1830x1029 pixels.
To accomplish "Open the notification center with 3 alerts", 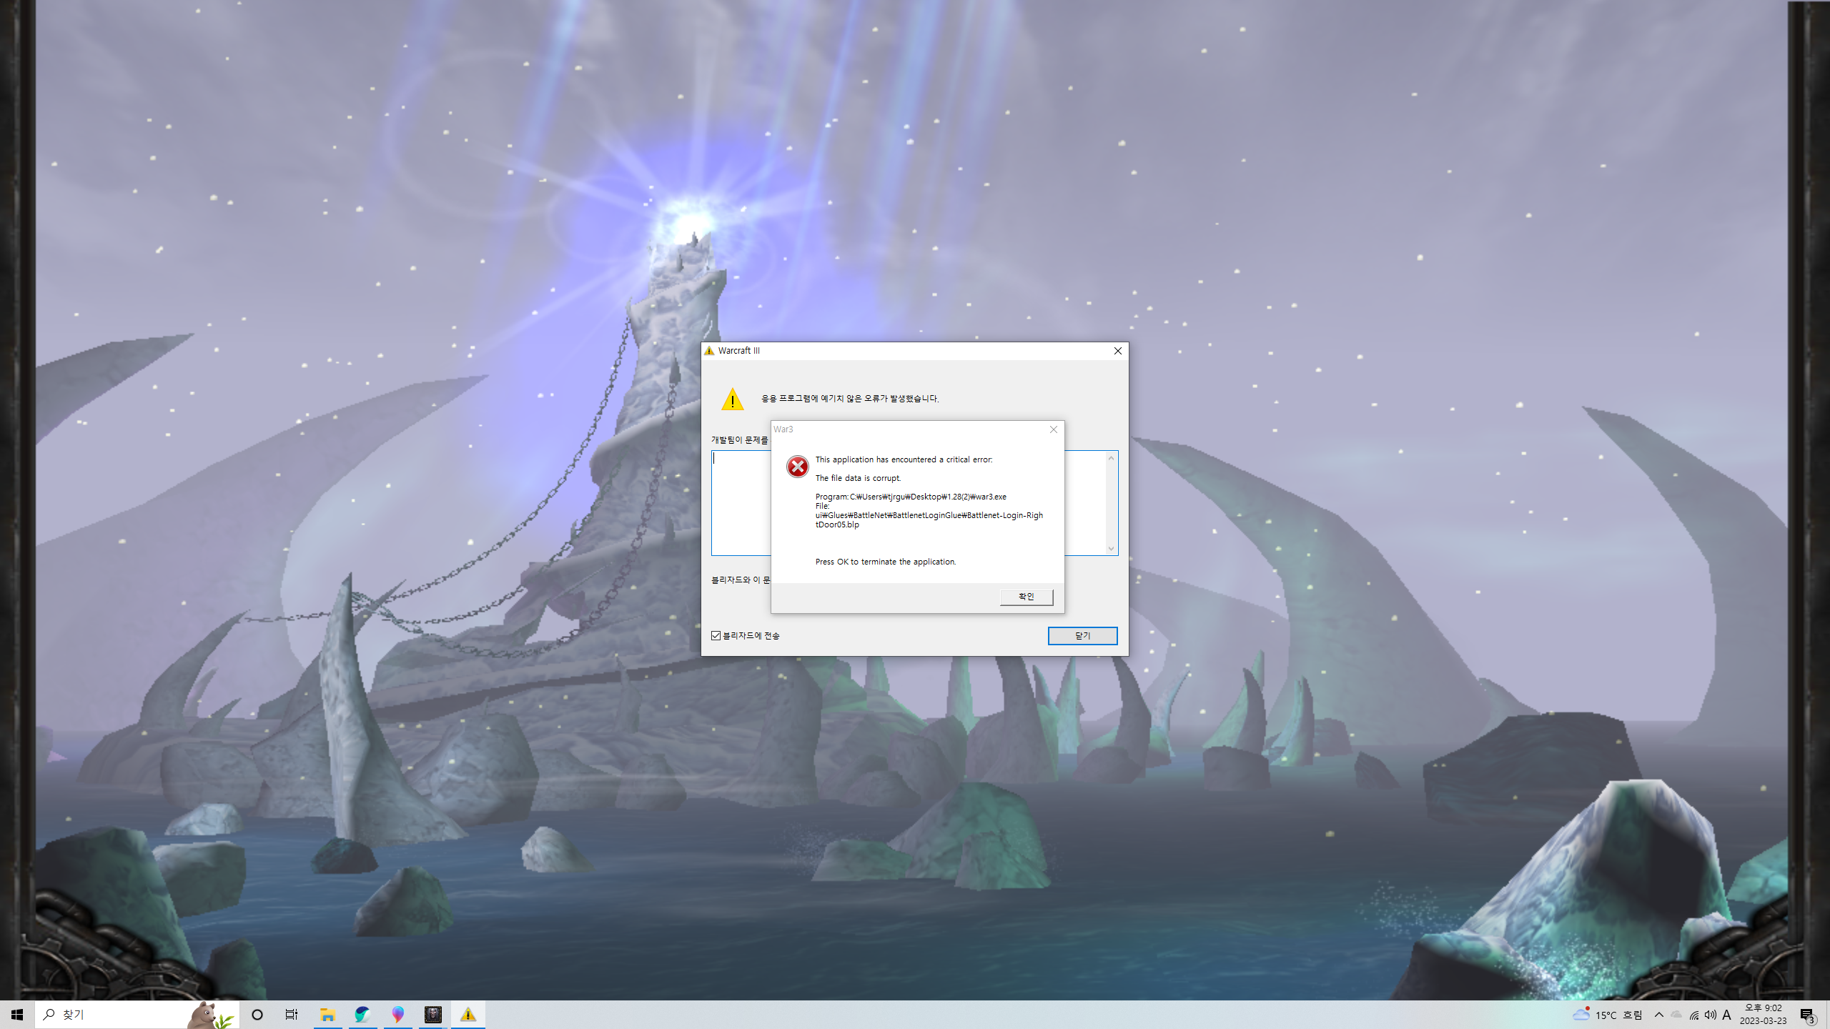I will point(1808,1015).
